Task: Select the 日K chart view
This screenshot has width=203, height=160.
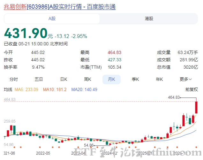Action: (x=64, y=79)
